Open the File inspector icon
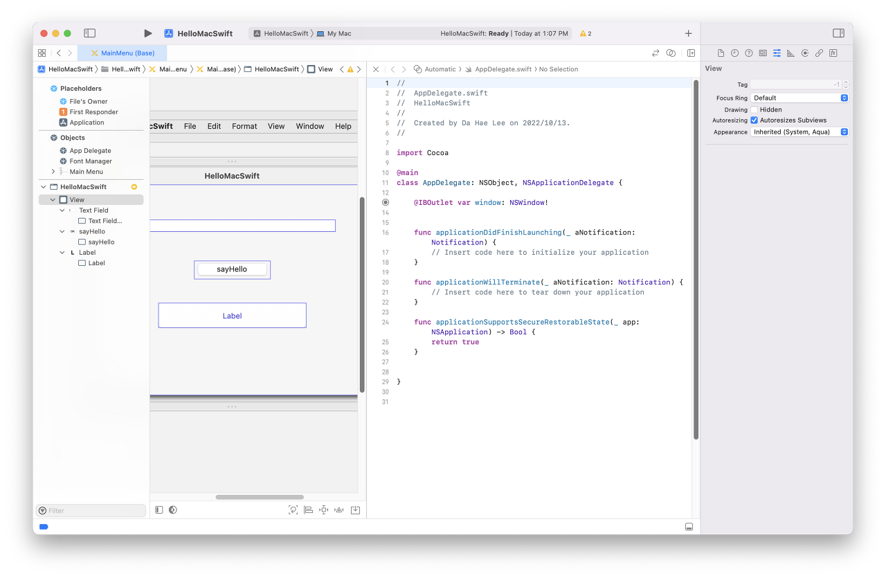This screenshot has height=578, width=886. click(721, 53)
